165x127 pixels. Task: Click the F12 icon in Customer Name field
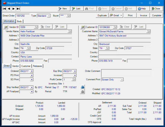coord(148,31)
